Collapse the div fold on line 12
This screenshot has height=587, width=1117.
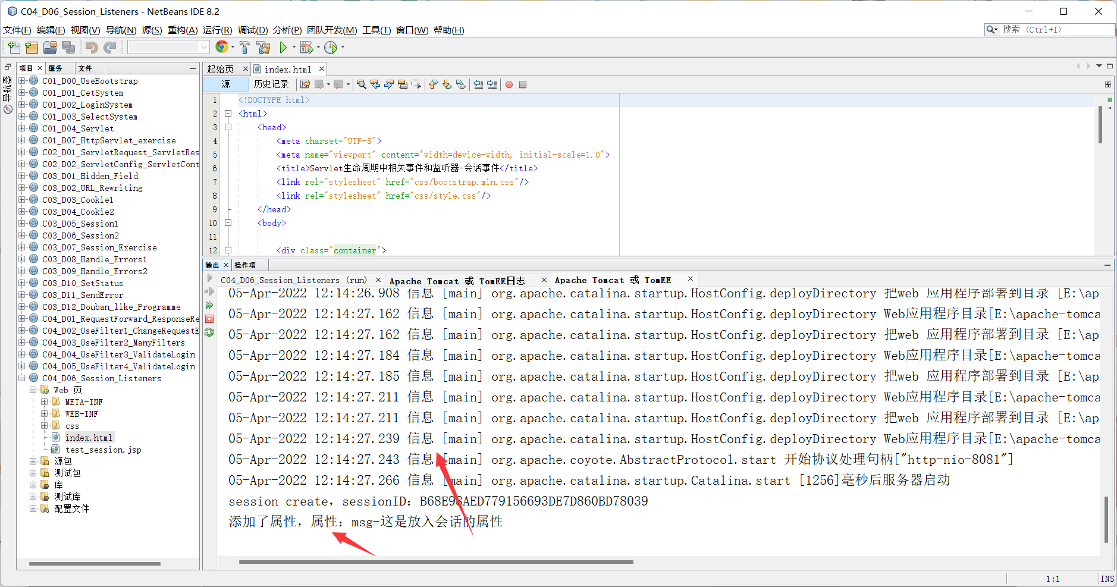click(x=228, y=250)
